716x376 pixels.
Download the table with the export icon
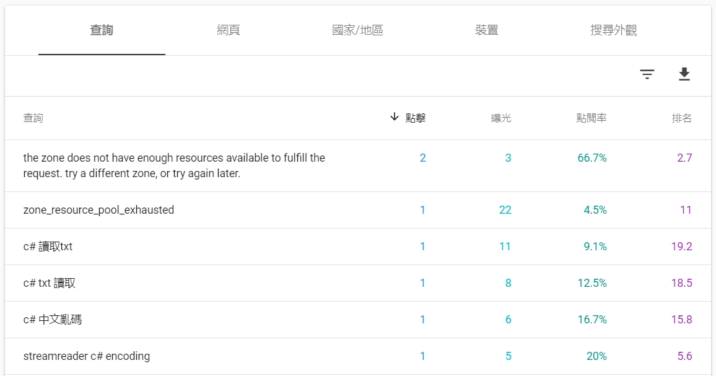(x=684, y=74)
